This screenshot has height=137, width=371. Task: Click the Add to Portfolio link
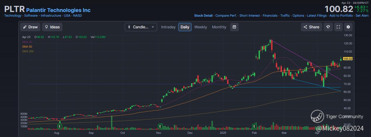point(341,15)
